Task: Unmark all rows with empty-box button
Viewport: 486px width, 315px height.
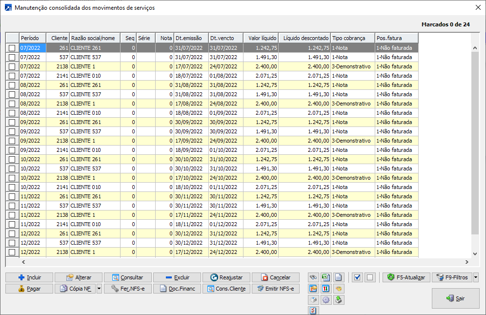Action: (x=370, y=277)
